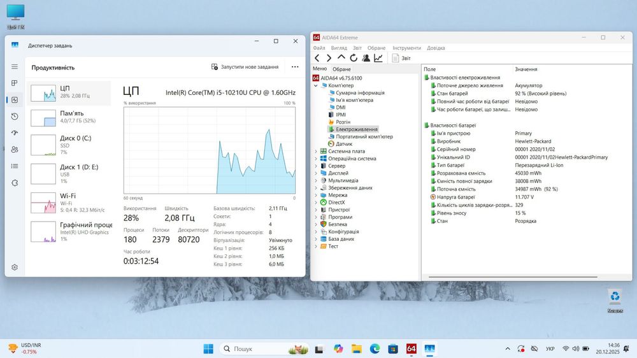Open Task Manager hamburger navigation menu
This screenshot has height=358, width=637.
[15, 67]
